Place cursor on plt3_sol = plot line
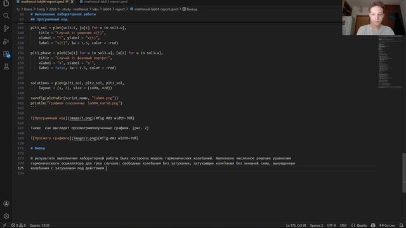Screen dimensions: 406x228 coord(78,28)
